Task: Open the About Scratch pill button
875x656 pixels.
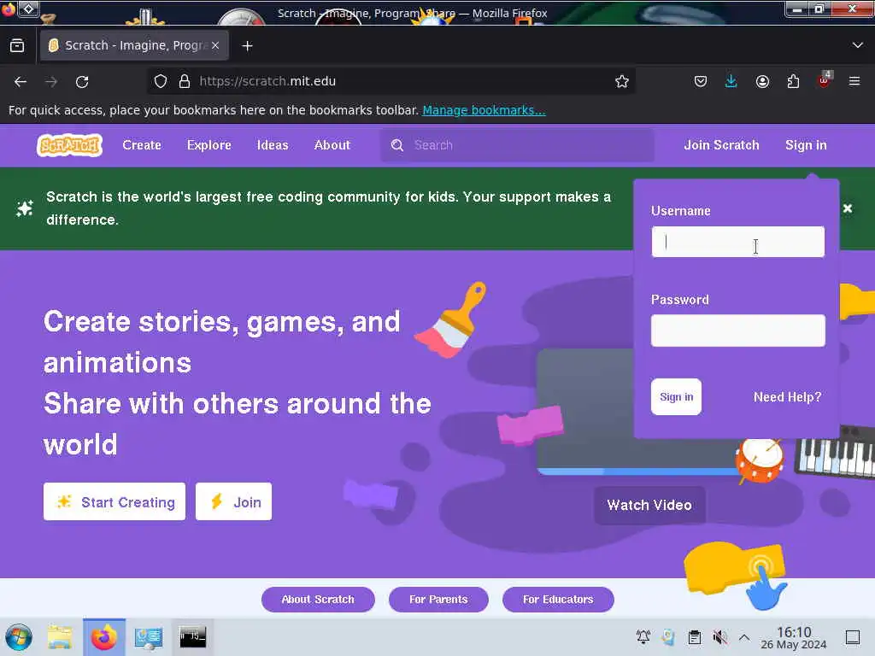Action: pos(318,599)
